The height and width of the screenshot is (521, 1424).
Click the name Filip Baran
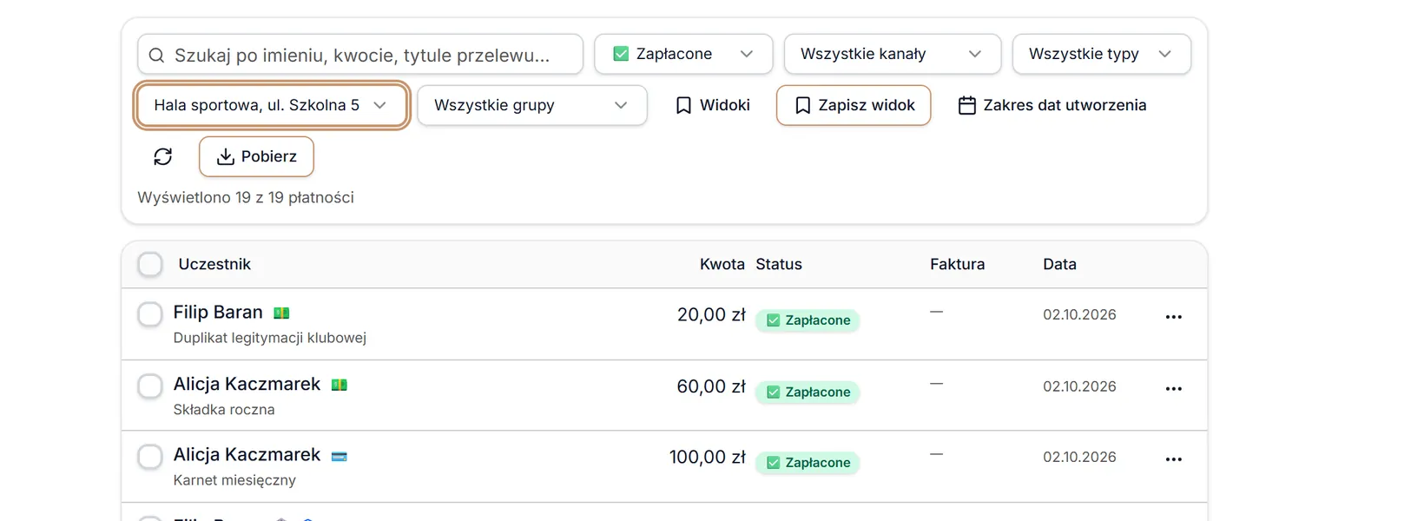(x=218, y=312)
